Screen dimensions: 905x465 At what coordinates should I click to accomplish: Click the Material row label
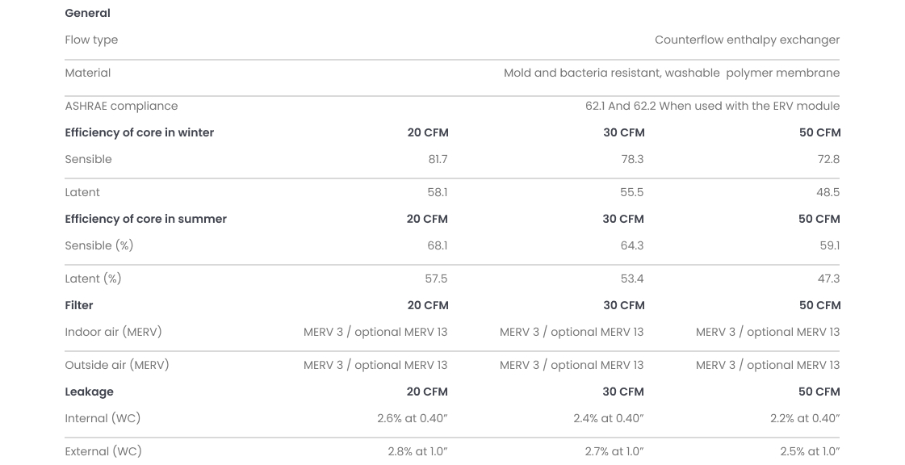click(87, 73)
